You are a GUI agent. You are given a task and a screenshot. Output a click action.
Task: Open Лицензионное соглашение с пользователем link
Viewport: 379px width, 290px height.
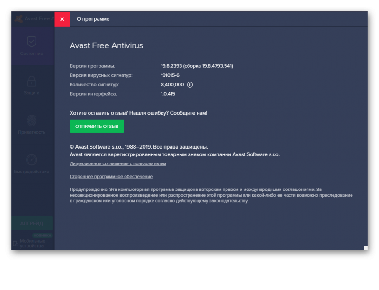click(x=117, y=163)
